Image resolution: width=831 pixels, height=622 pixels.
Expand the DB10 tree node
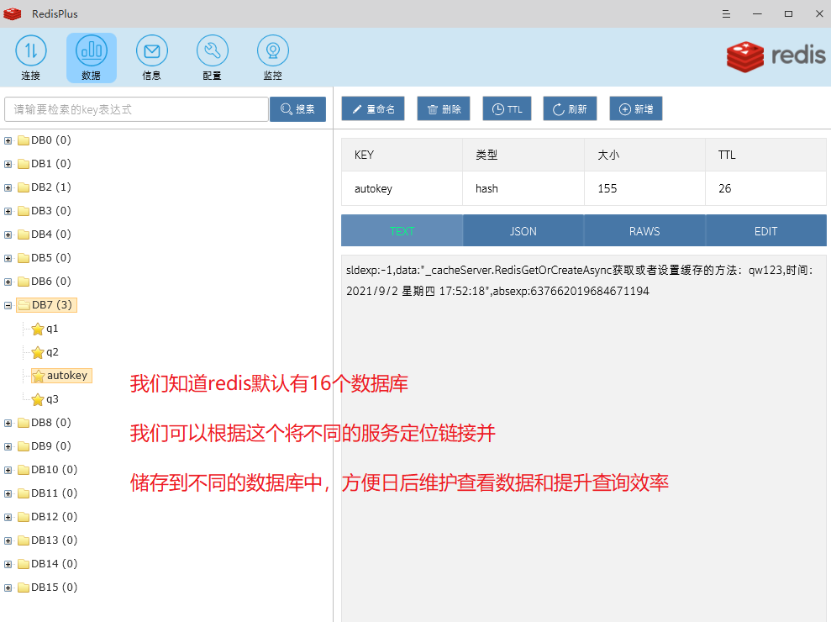click(x=8, y=470)
